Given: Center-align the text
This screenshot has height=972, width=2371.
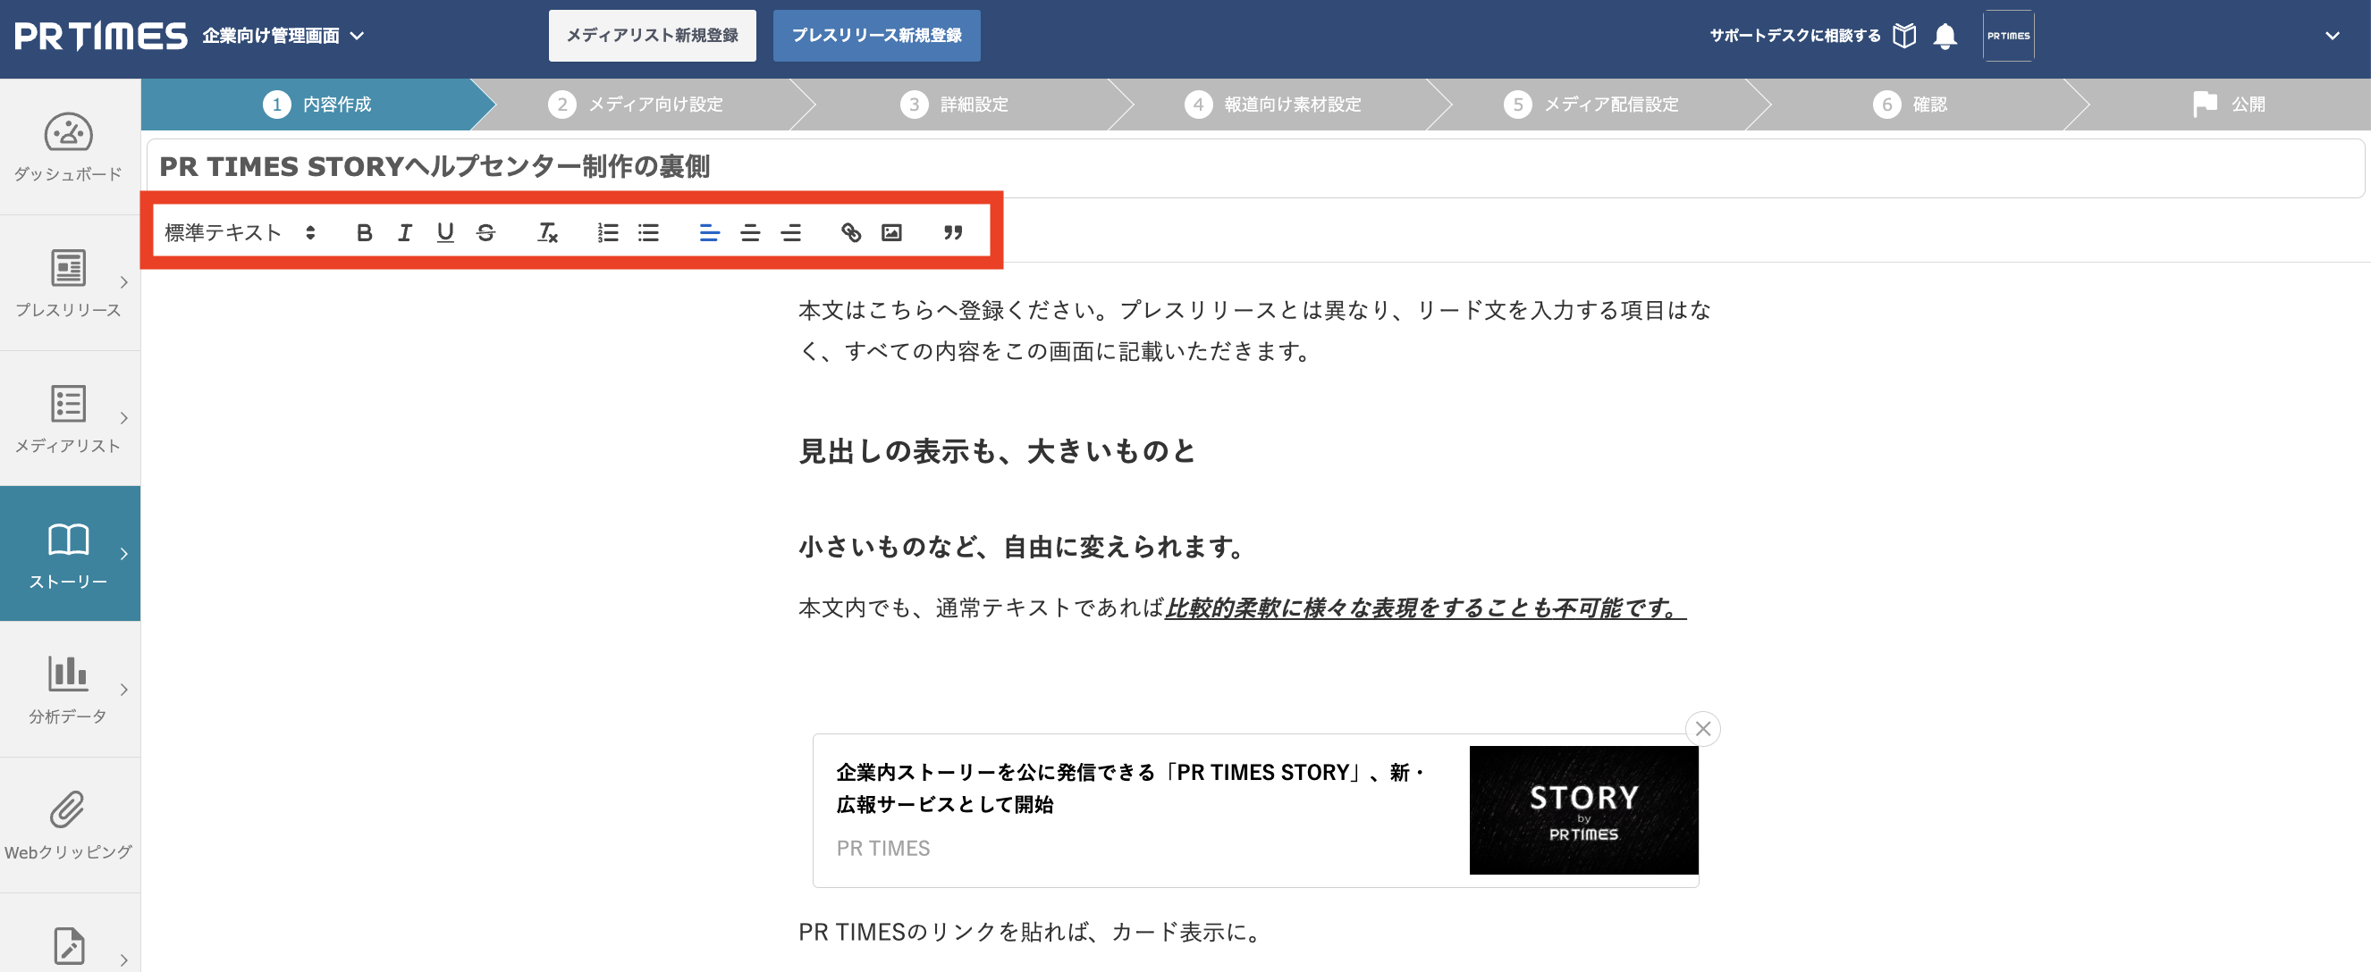Looking at the screenshot, I should point(750,232).
